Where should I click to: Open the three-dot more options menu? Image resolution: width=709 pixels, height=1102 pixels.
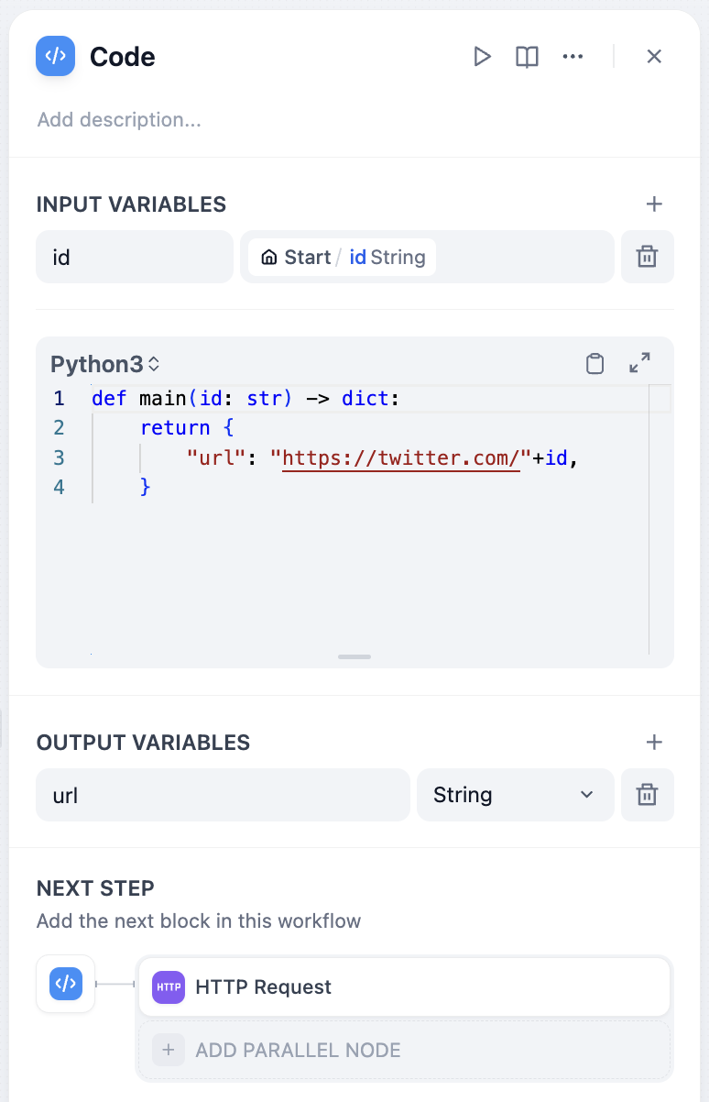click(x=573, y=57)
